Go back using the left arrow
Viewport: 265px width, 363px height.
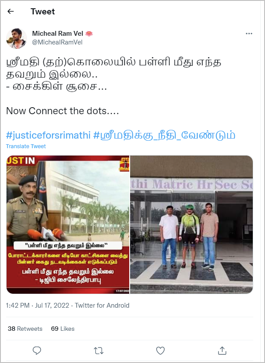(10, 11)
